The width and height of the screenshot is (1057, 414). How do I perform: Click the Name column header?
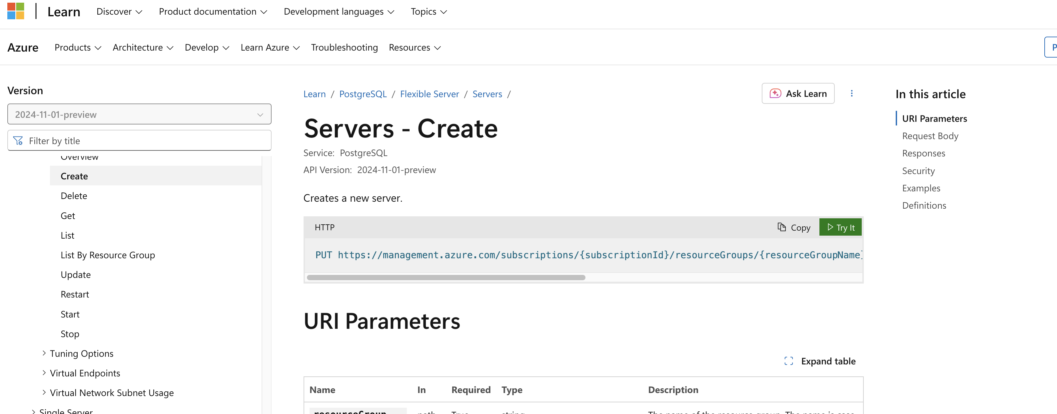coord(322,389)
